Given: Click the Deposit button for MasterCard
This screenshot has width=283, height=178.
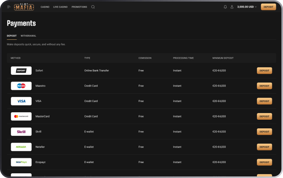Looking at the screenshot, I should pos(264,116).
